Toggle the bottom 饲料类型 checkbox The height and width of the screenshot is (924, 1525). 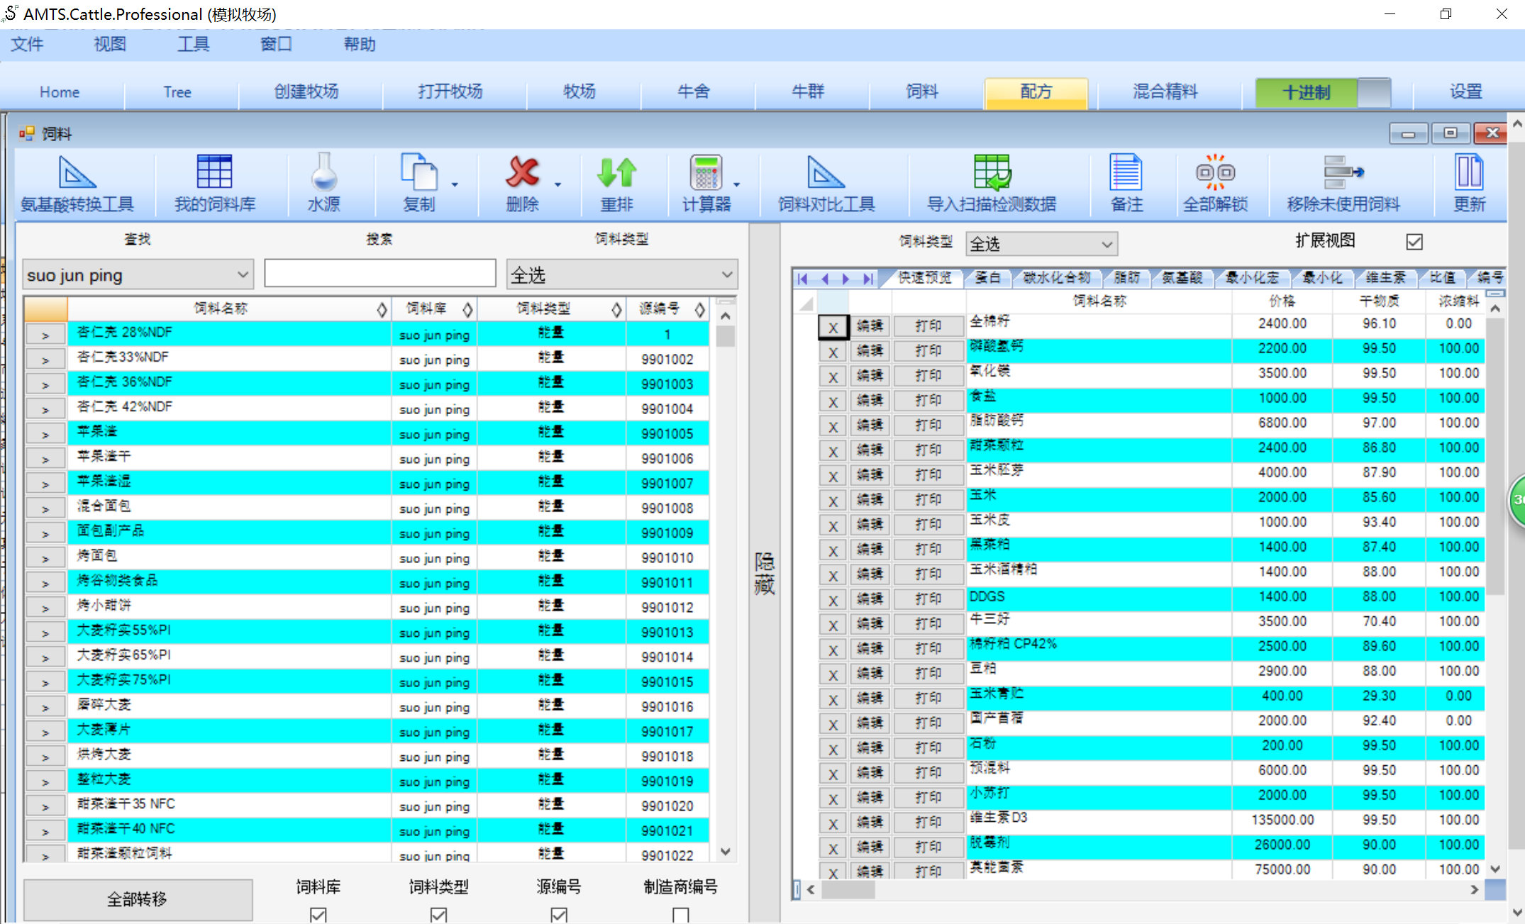438,915
